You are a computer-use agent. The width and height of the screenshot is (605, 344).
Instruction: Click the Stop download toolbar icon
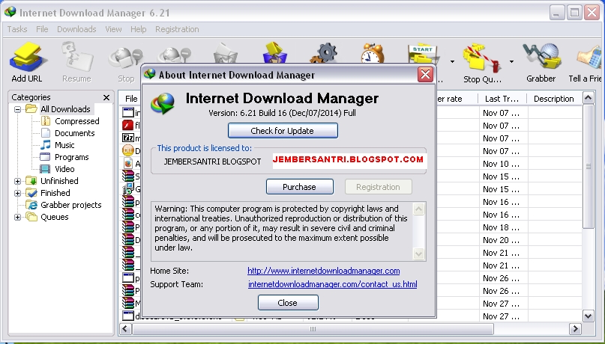(125, 58)
